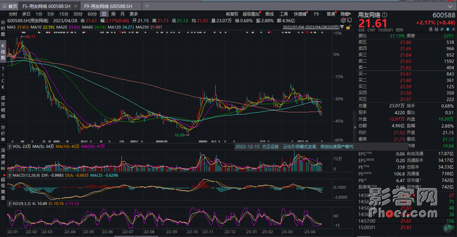The image size is (457, 237).
Task: Open the 方正证券 research news headline
Action: point(295,147)
